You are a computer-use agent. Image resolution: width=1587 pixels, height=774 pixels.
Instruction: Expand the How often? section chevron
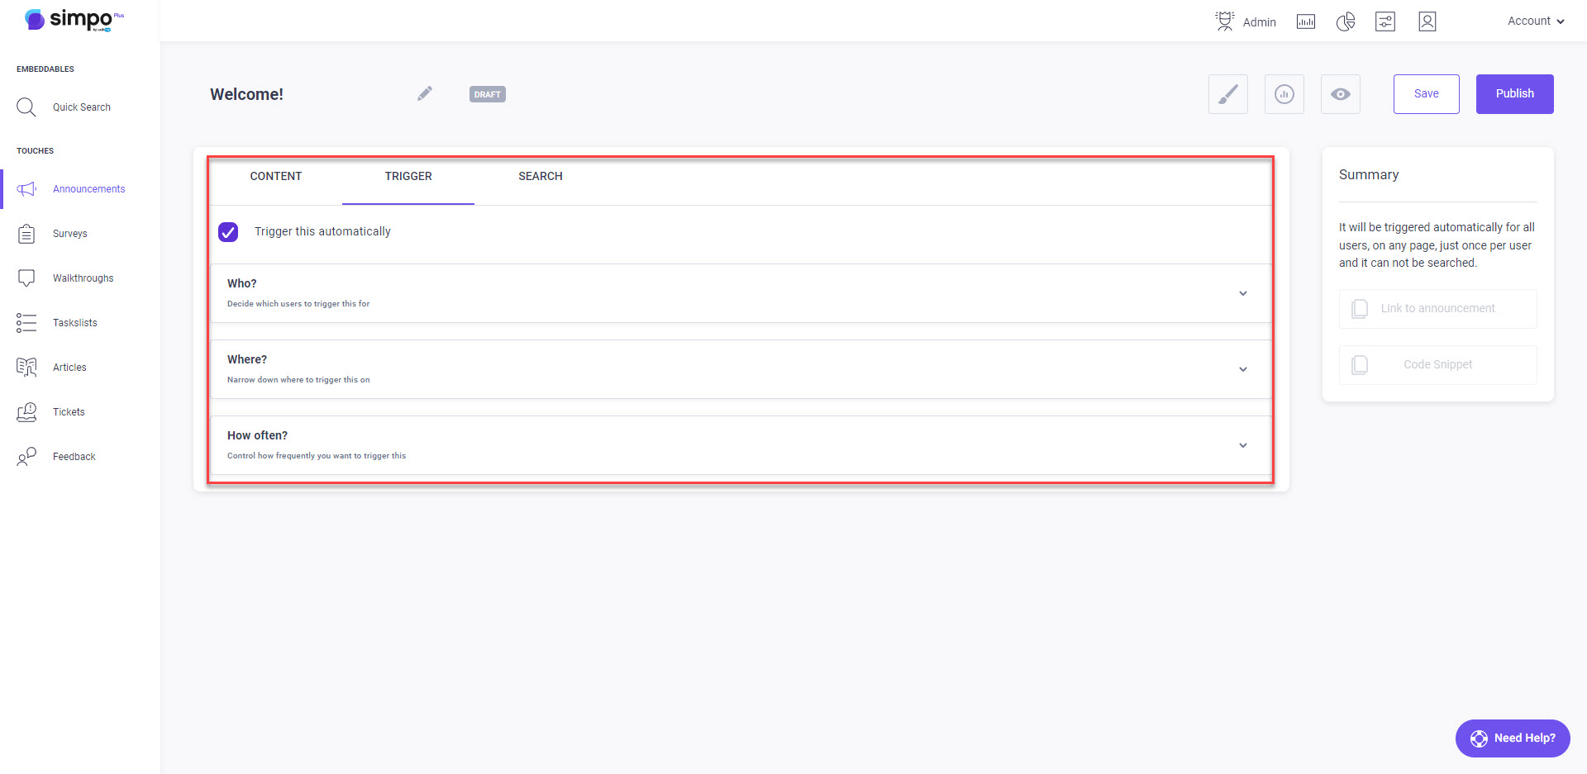(x=1243, y=445)
